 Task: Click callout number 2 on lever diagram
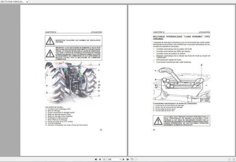tap(201, 65)
